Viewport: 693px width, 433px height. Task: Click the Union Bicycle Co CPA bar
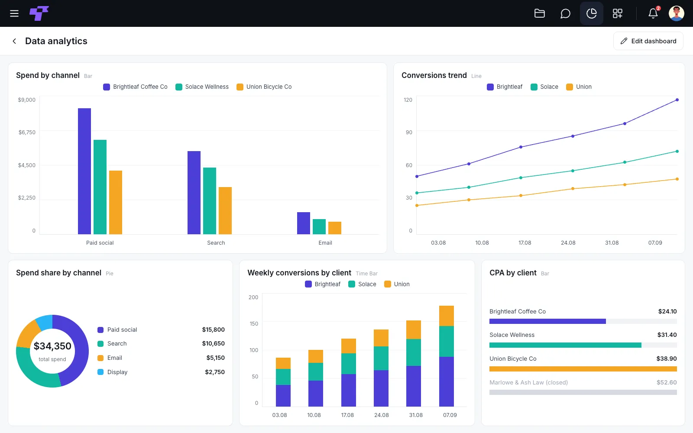583,369
